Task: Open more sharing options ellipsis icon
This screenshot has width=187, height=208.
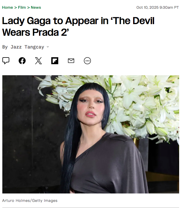Action: click(87, 61)
